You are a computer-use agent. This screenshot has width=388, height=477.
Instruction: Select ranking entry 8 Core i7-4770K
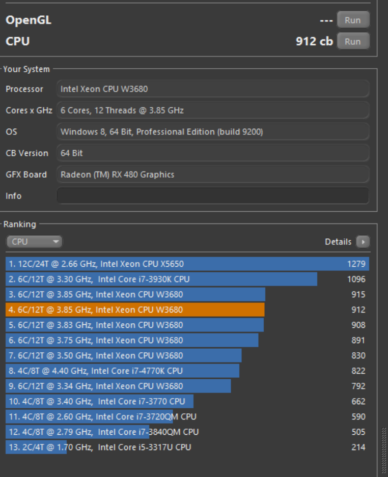[x=187, y=371]
